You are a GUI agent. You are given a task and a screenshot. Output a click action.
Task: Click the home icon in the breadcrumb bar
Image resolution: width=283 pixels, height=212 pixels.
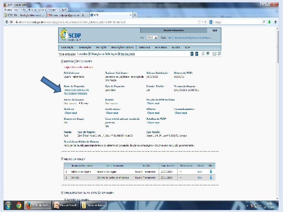point(203,54)
